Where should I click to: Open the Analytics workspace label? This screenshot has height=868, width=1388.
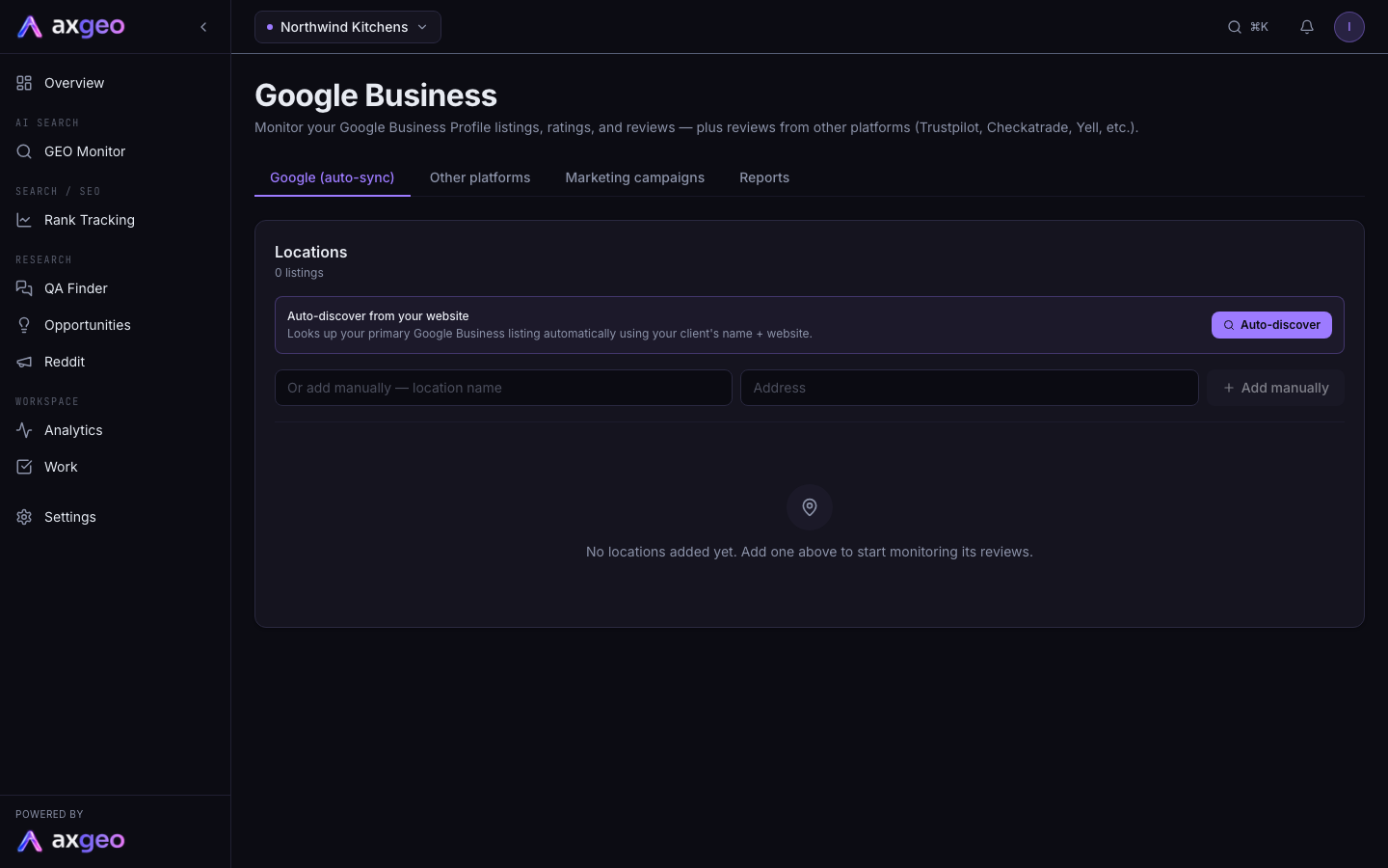coord(73,430)
